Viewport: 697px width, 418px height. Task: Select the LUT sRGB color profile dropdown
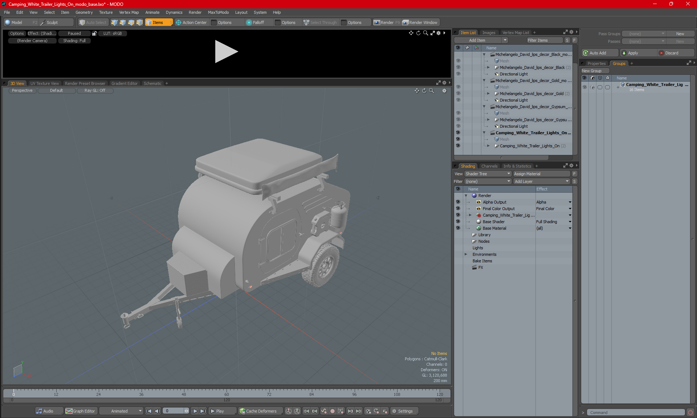click(x=114, y=33)
